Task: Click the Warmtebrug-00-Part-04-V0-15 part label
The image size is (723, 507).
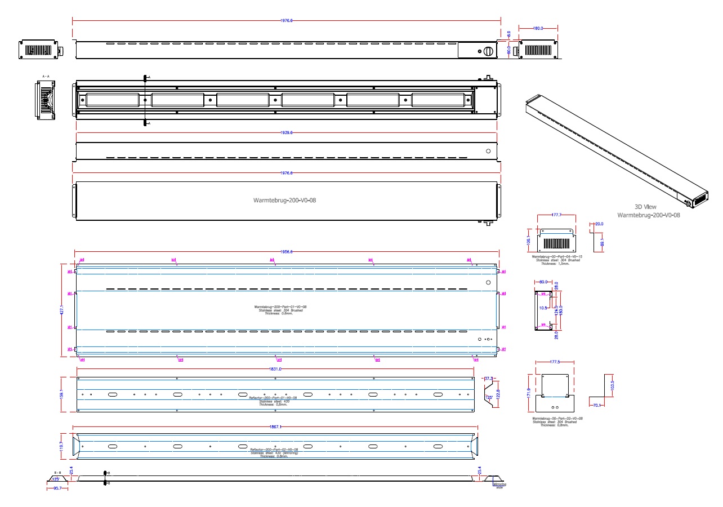Action: pos(556,256)
